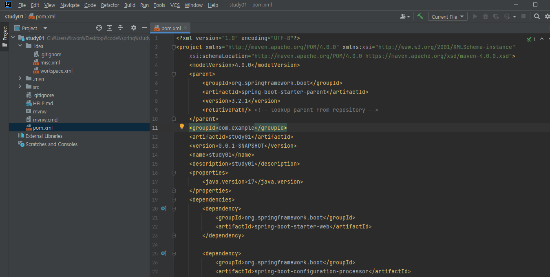Expand the .mvn folder
Screen dimensions: 550x277
[20, 79]
